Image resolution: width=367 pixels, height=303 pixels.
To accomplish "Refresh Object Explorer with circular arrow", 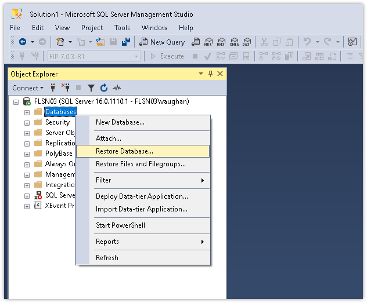I will pos(104,88).
